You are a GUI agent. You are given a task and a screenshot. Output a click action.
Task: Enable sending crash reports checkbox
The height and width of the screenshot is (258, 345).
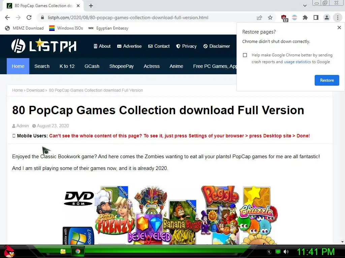click(245, 55)
